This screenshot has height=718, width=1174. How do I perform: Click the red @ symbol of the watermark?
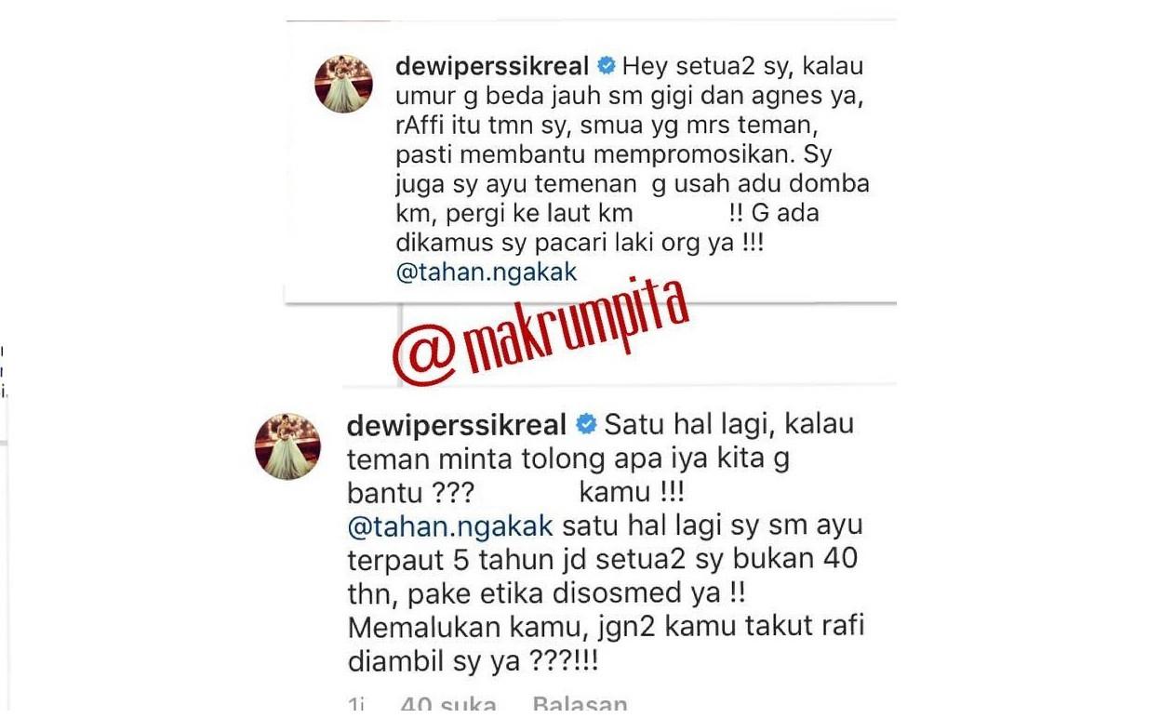click(x=421, y=358)
